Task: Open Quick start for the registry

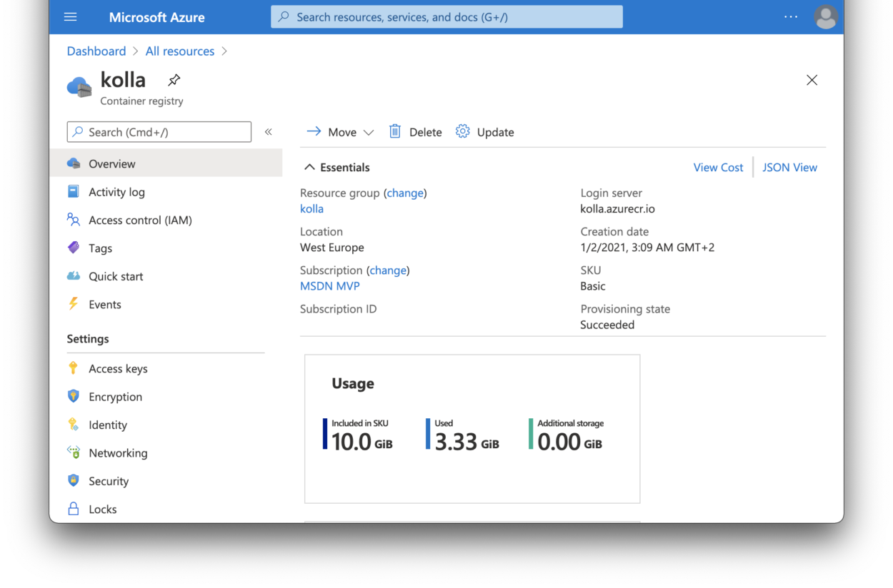Action: click(x=115, y=276)
